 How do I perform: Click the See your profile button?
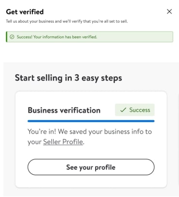(91, 167)
